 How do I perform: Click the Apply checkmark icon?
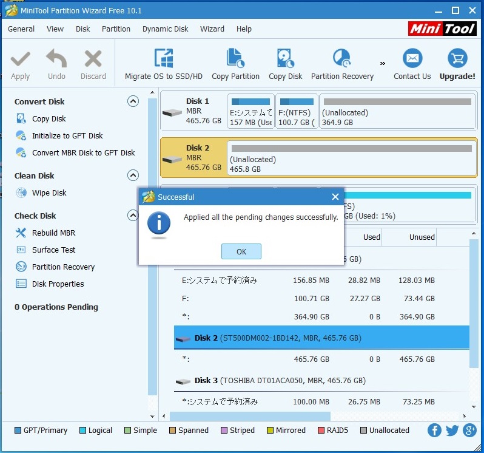tap(21, 59)
